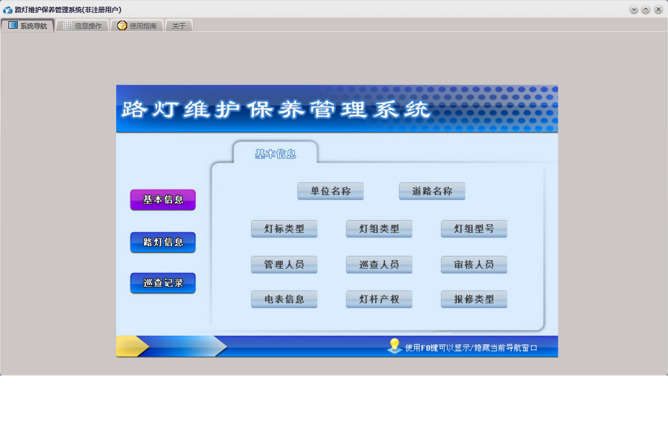Viewport: 668px width, 432px height.
Task: Click the lightbulb tip icon in footer
Action: click(x=395, y=346)
